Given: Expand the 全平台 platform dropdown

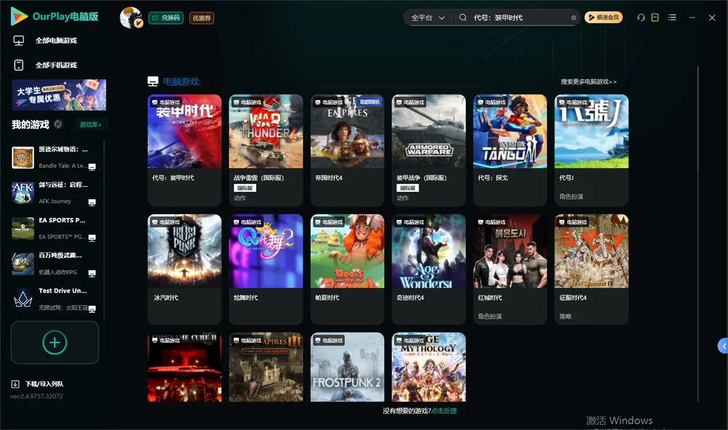Looking at the screenshot, I should pyautogui.click(x=427, y=17).
